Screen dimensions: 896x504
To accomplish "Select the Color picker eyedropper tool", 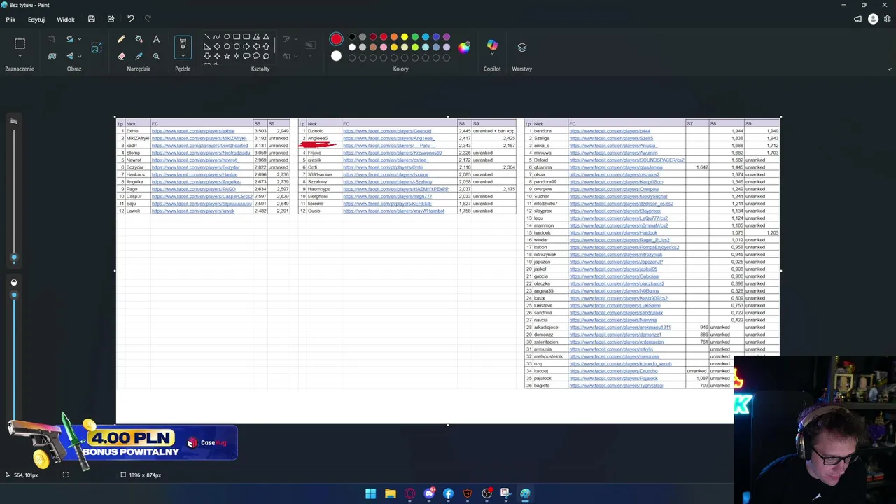I will (x=139, y=56).
